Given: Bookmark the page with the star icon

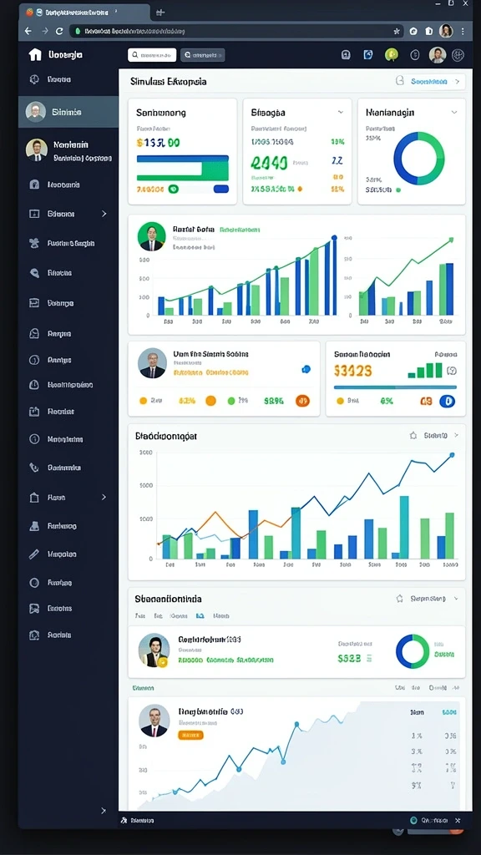Looking at the screenshot, I should coord(397,32).
